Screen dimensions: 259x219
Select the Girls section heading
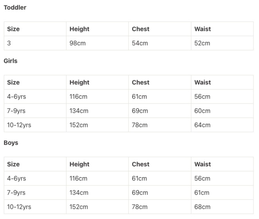11,61
